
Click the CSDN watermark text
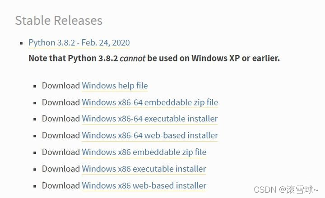[x=287, y=189]
